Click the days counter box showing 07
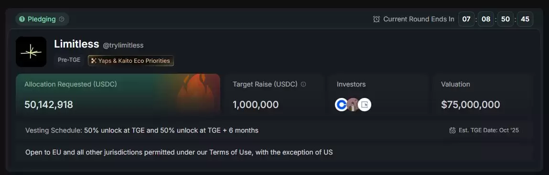The image size is (549, 175). coord(466,19)
